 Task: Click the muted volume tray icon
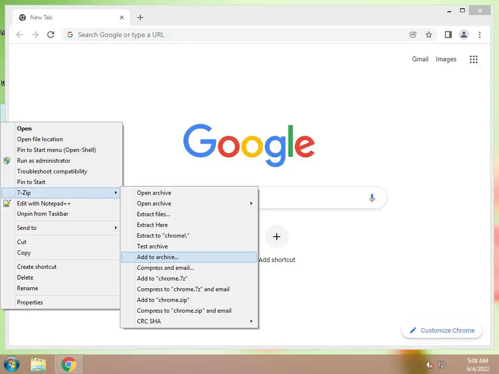click(429, 364)
